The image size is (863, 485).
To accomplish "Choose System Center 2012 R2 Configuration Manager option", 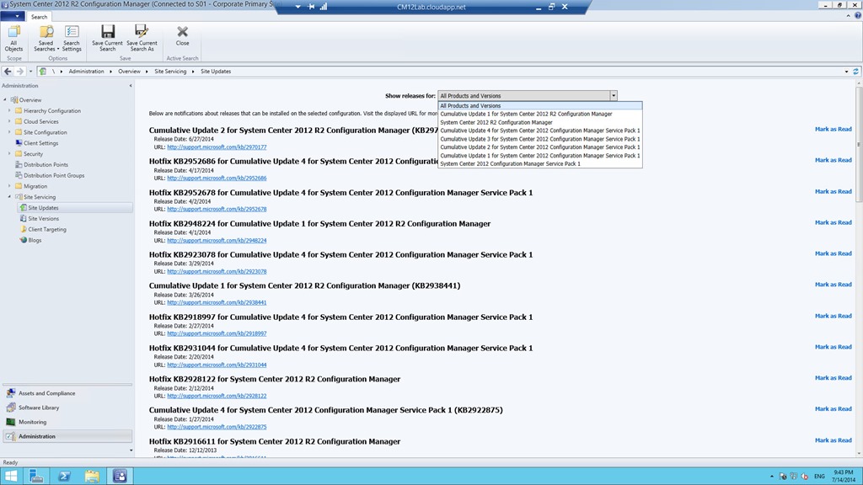I will (x=496, y=122).
